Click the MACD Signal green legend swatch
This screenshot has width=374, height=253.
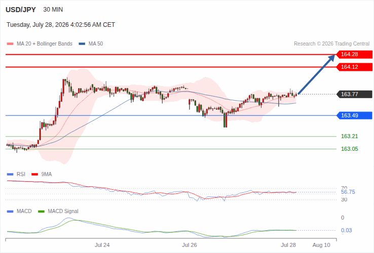(x=41, y=212)
